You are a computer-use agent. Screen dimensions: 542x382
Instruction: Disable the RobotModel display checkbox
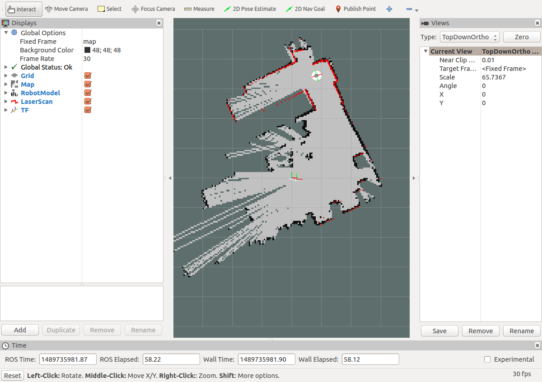click(x=88, y=93)
